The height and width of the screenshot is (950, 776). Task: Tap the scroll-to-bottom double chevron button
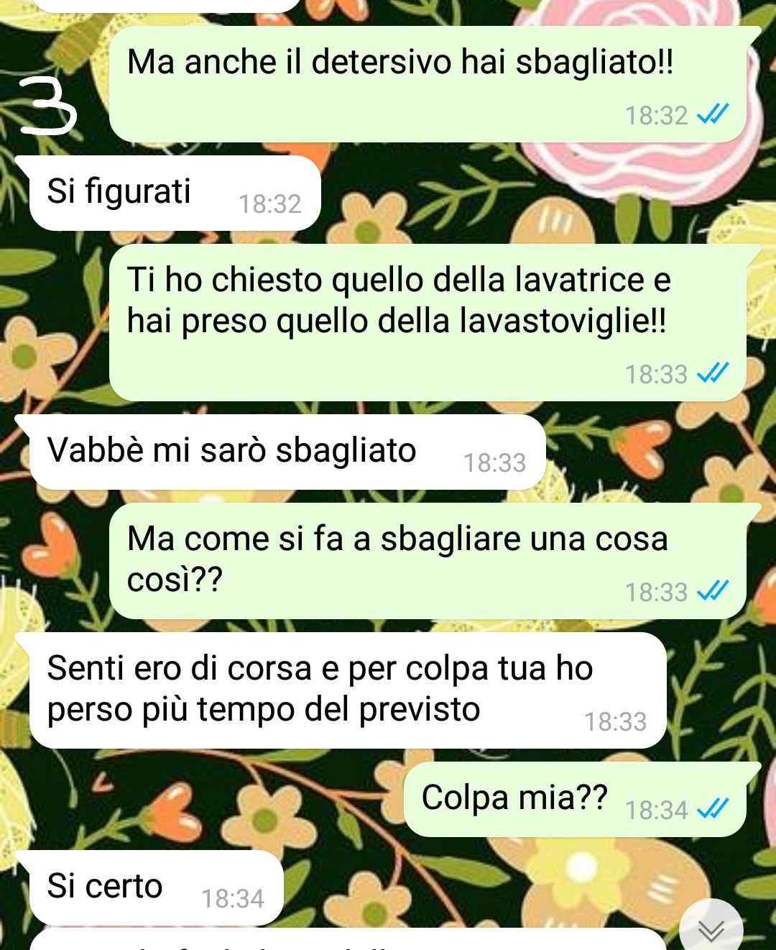pyautogui.click(x=711, y=929)
